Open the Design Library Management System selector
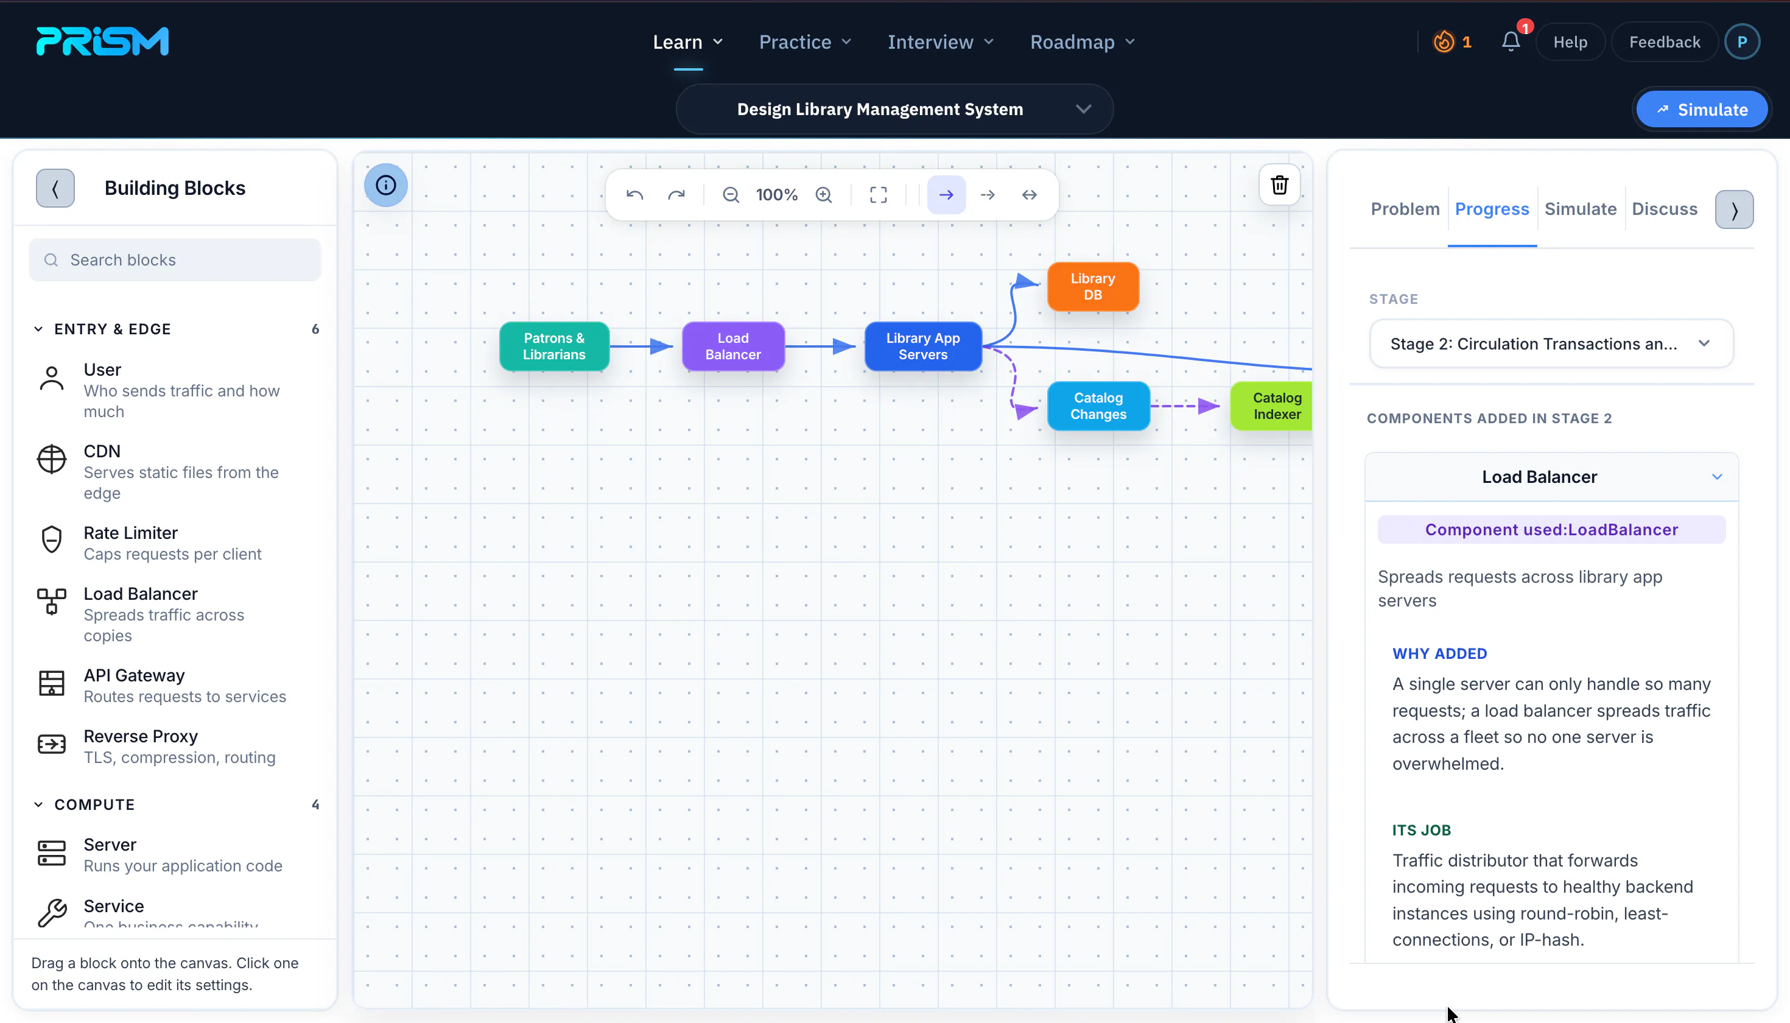The width and height of the screenshot is (1790, 1023). coord(894,109)
